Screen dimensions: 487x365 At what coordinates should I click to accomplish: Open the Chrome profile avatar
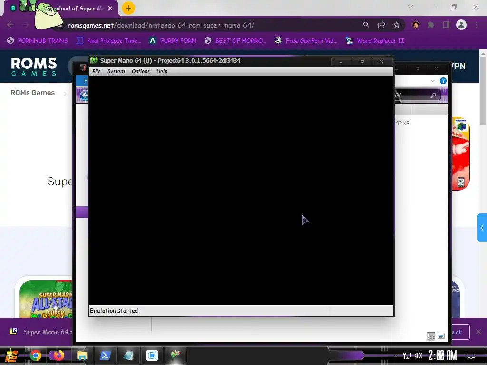[461, 25]
